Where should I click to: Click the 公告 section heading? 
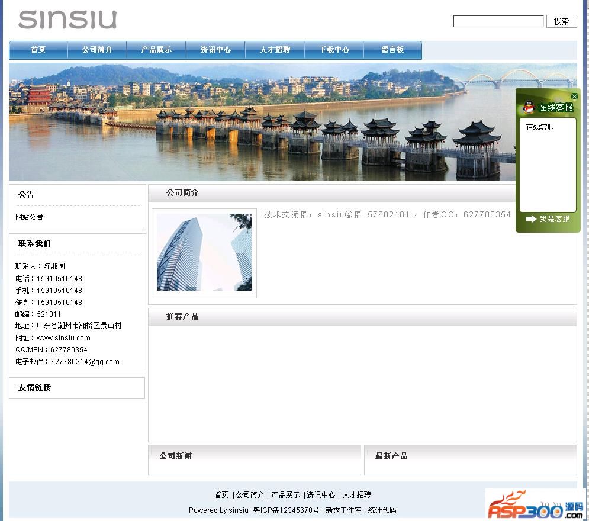coord(26,195)
